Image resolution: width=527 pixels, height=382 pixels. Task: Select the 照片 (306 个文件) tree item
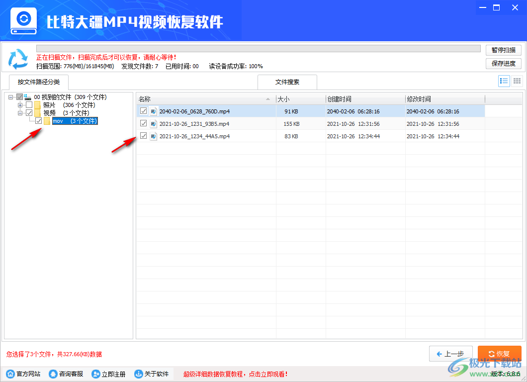tap(69, 105)
